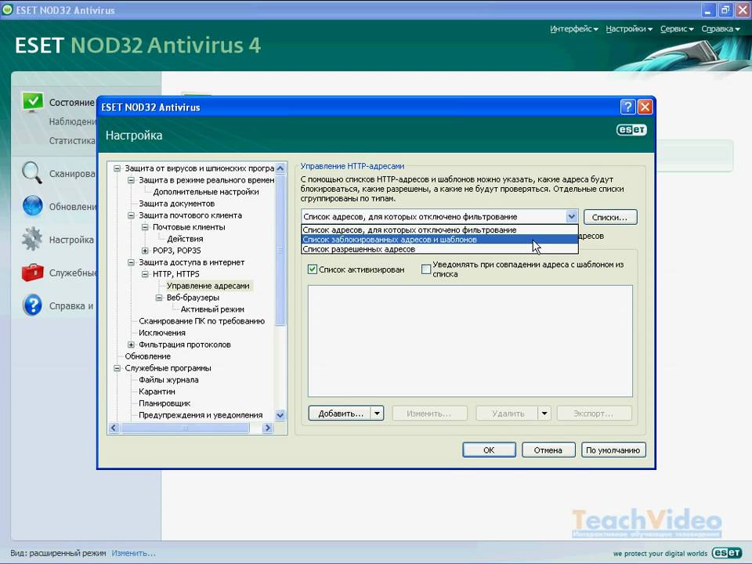Click the green checkmark Состояние icon
Screen dimensions: 752x564
(33, 102)
